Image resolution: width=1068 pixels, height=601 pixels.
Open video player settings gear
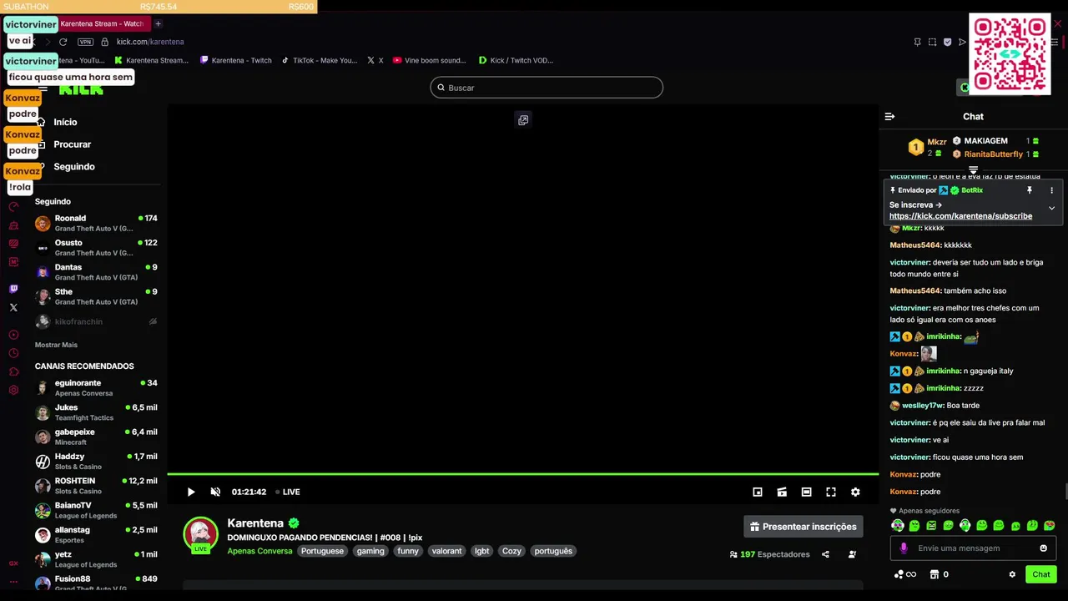(855, 492)
